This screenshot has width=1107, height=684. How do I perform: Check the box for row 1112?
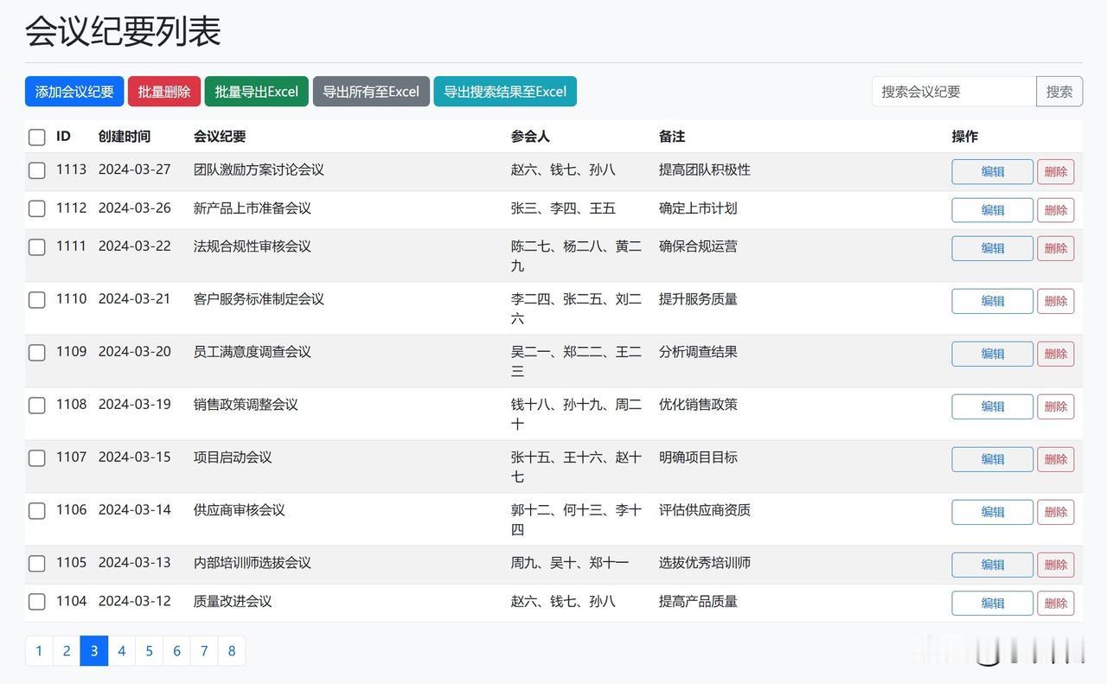[x=37, y=208]
